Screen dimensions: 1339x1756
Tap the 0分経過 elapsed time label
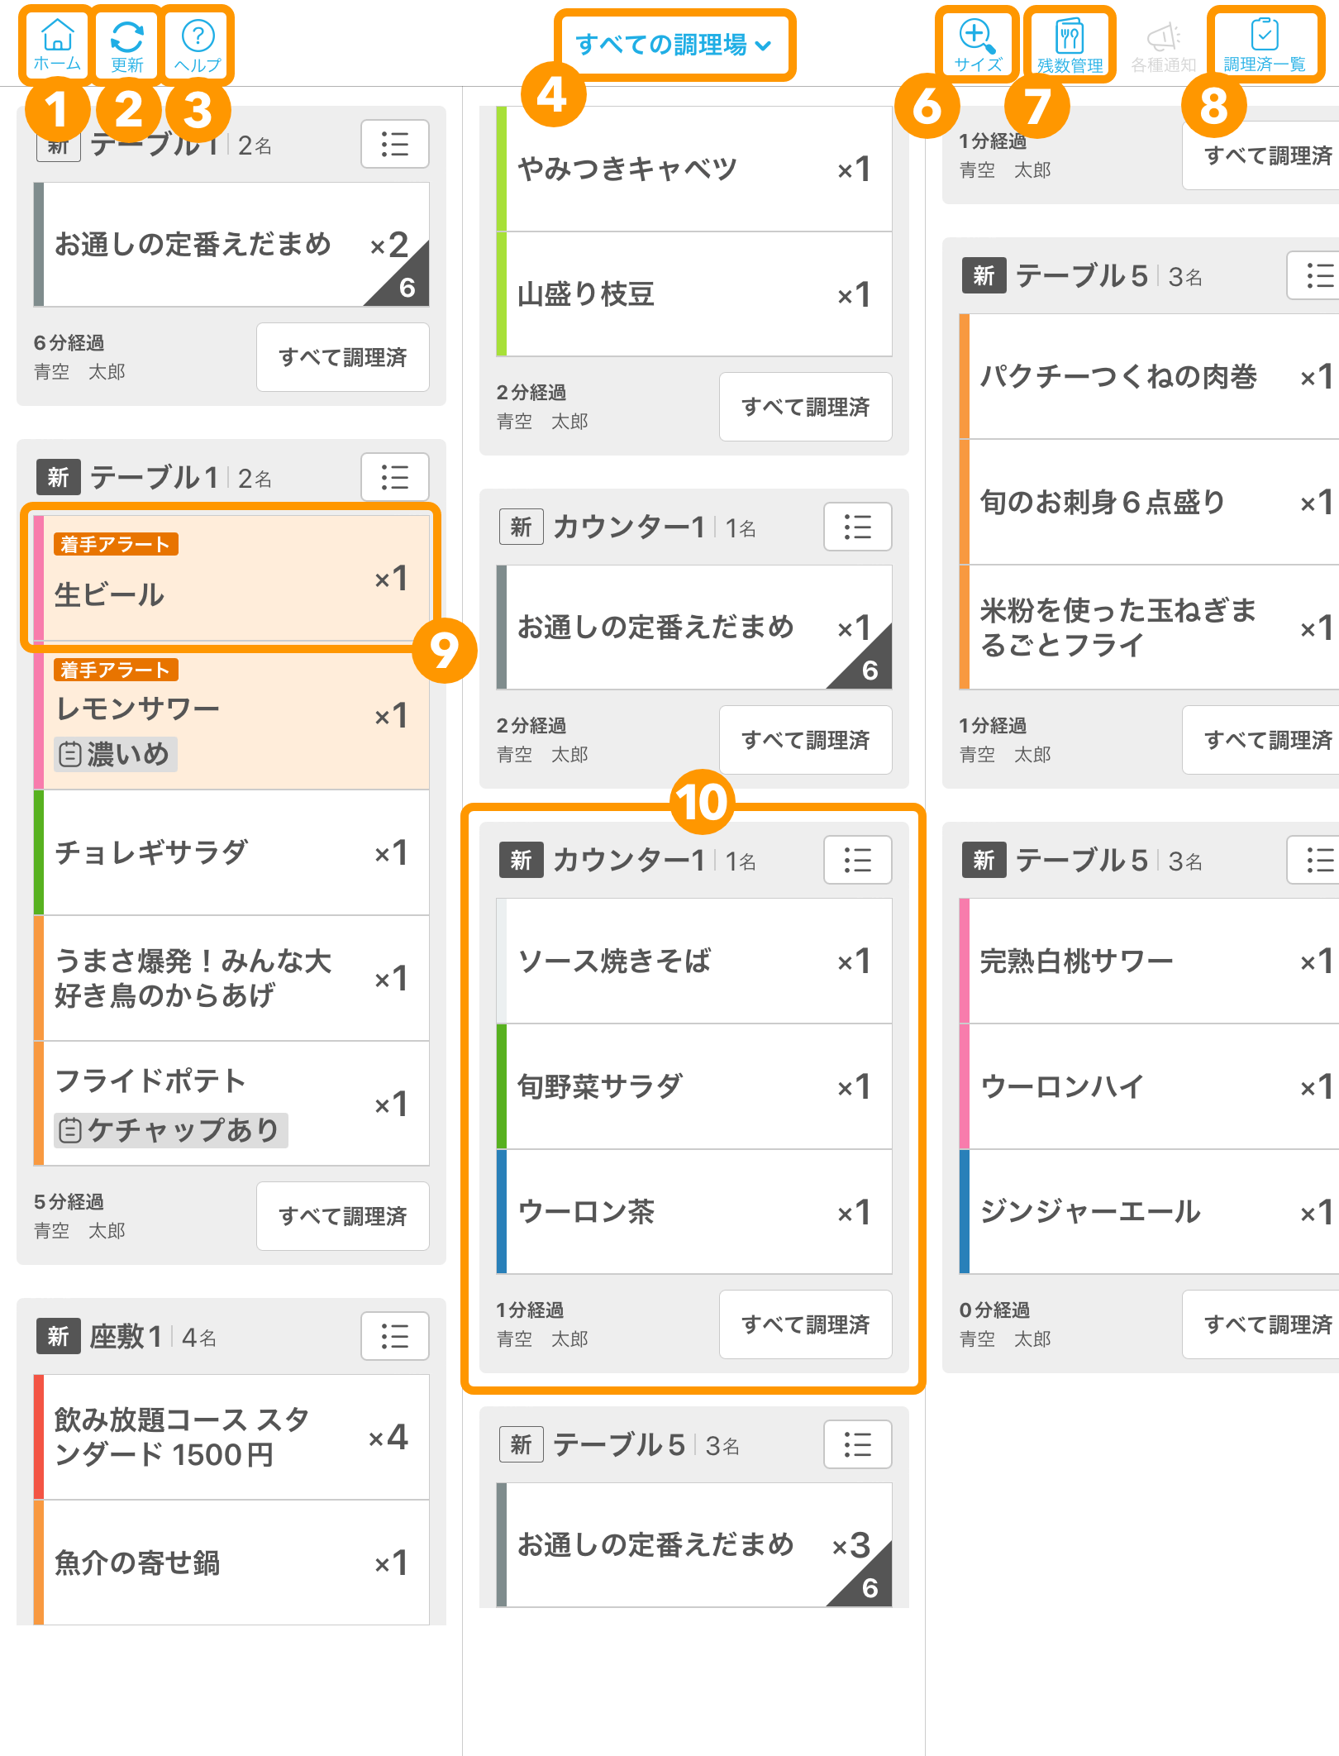[994, 1310]
